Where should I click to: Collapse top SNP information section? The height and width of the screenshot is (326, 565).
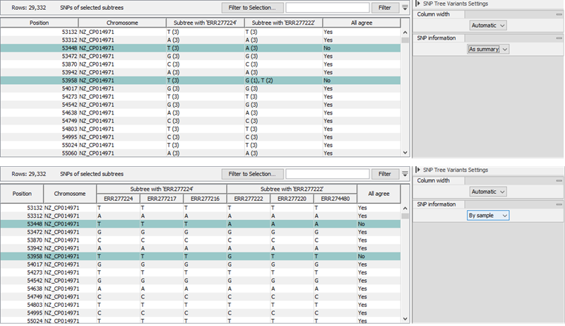click(559, 38)
